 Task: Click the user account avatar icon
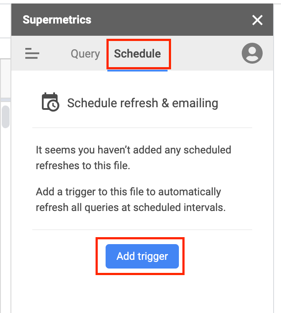pos(252,54)
